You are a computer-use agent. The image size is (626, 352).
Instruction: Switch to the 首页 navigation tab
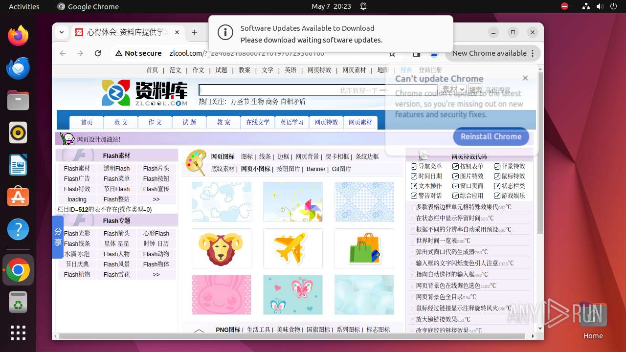pos(87,122)
